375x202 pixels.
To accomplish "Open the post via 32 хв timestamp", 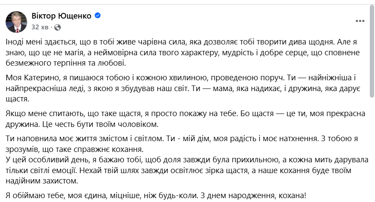I will tap(40, 27).
